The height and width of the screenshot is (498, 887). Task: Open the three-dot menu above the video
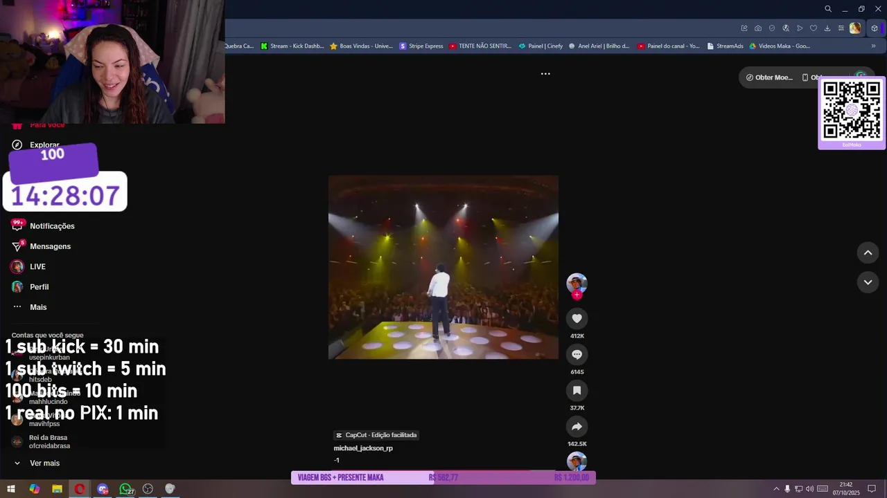tap(545, 73)
